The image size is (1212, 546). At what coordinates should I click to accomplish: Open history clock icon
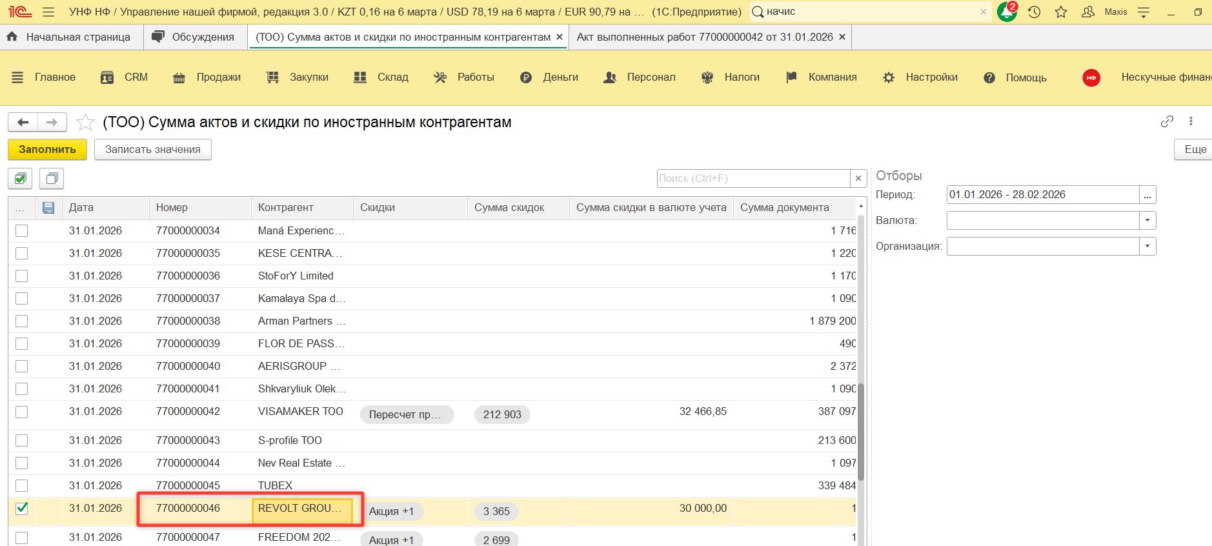[1034, 12]
